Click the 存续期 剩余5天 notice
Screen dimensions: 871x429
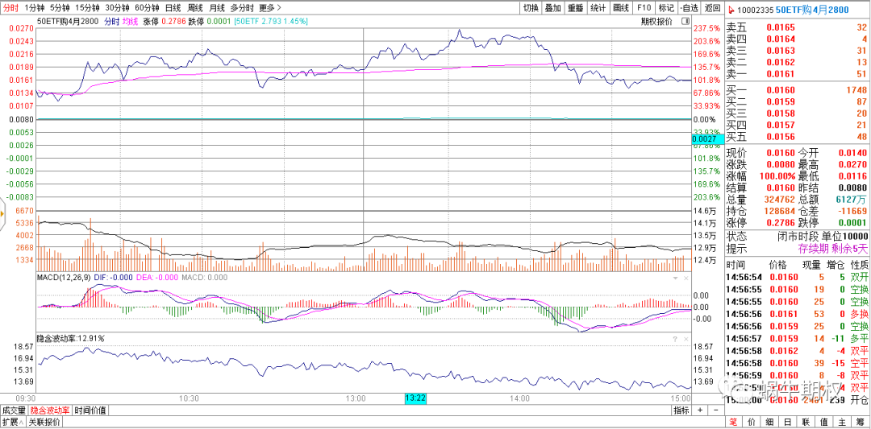[x=832, y=248]
